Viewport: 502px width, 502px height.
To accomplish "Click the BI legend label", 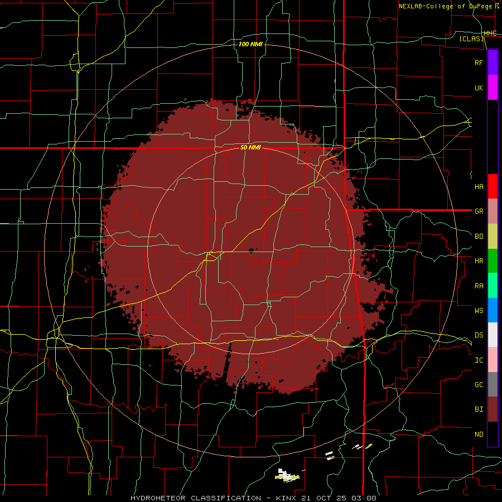I will [479, 409].
